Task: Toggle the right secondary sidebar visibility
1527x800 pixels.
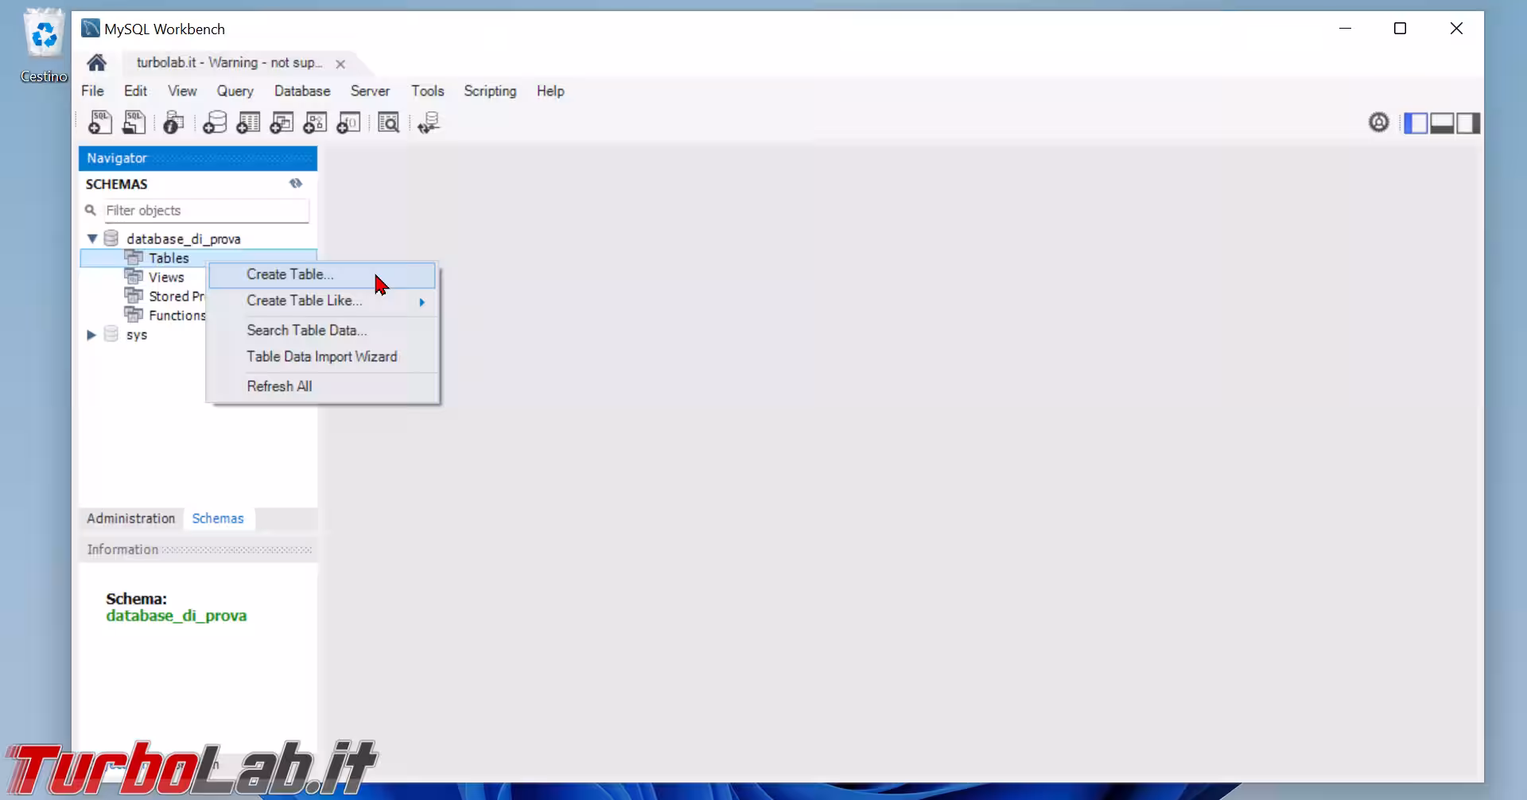Action: click(x=1468, y=122)
